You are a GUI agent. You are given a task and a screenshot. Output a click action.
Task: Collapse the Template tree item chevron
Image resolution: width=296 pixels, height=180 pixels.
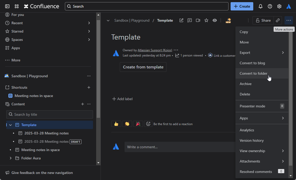(x=10, y=125)
